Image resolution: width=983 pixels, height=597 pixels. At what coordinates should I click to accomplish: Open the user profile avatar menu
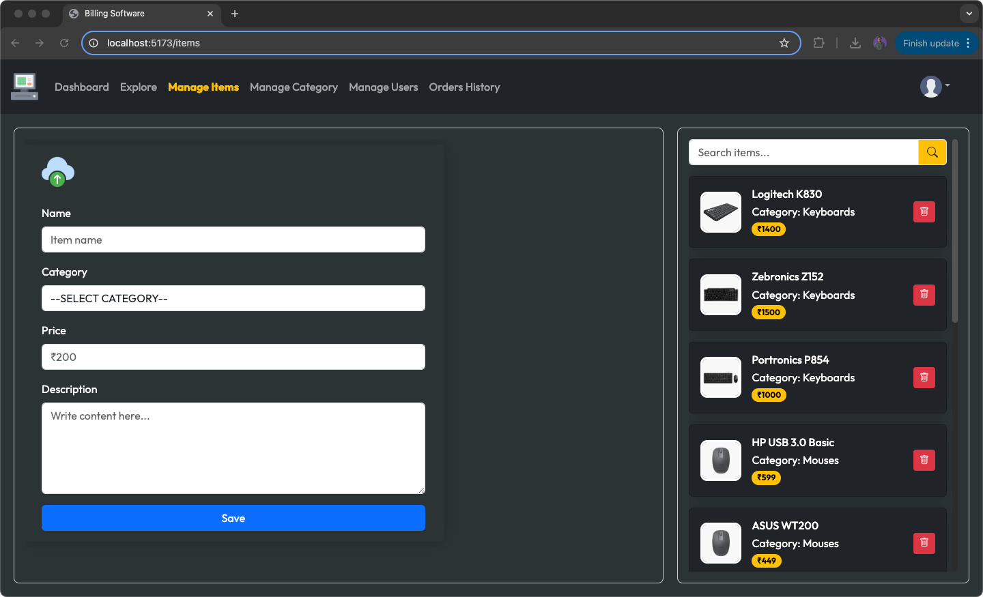tap(935, 87)
